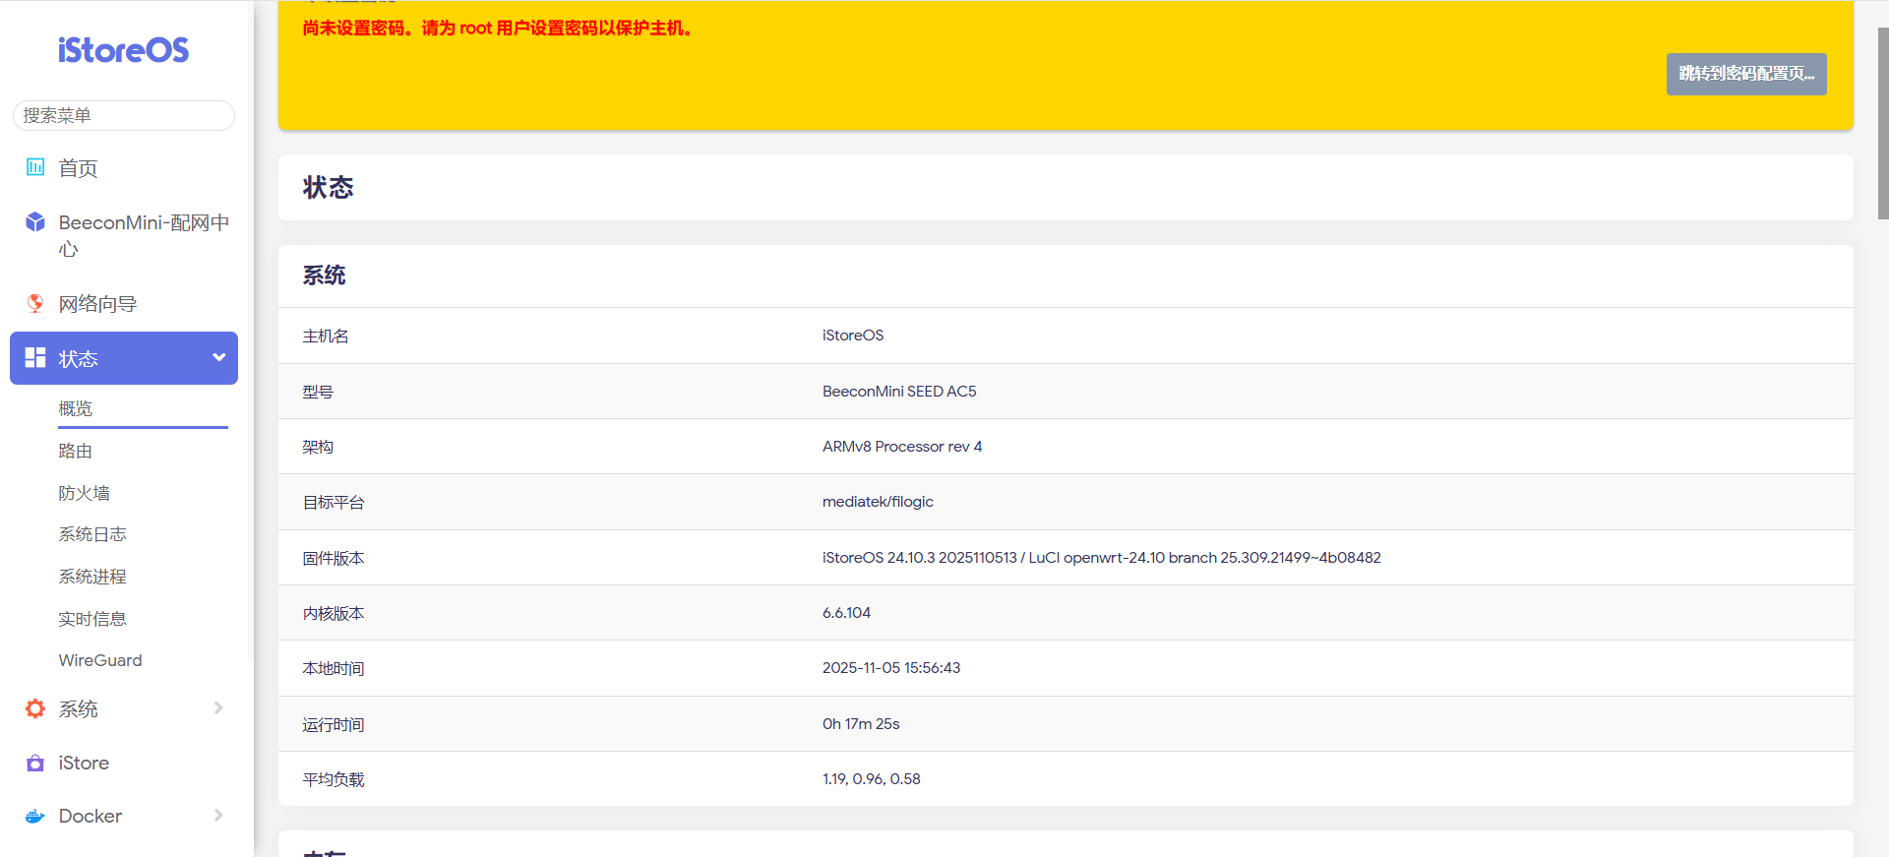Click the iStore shopping bag icon

click(35, 763)
